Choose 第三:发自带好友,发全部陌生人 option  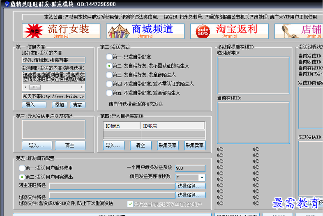click(x=109, y=75)
